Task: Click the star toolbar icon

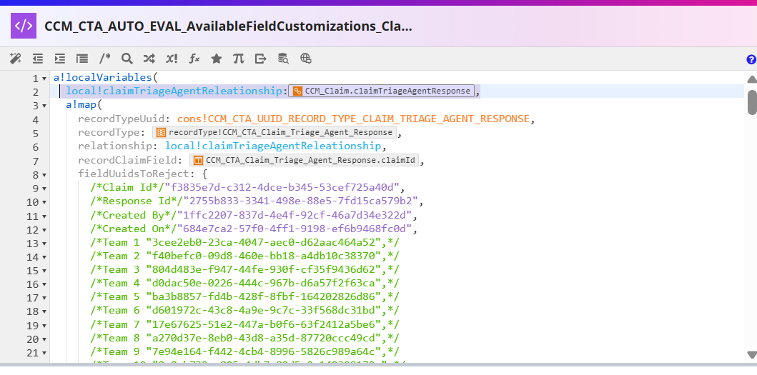Action: (x=217, y=59)
